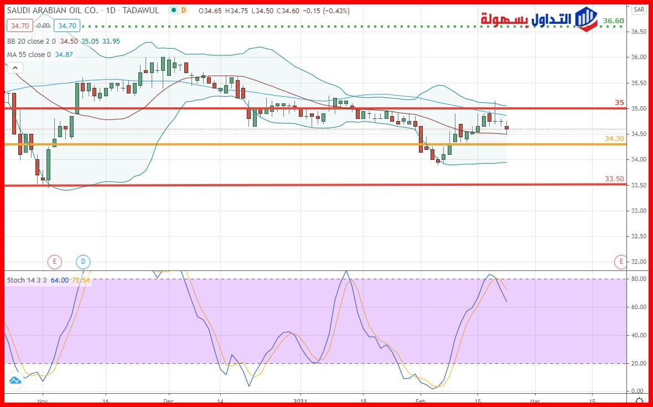Click the Dec label on time axis
Screen dimensions: 653x407
coord(169,400)
